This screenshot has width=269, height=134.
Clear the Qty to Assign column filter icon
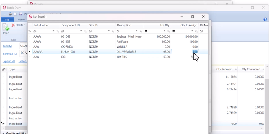196,31
